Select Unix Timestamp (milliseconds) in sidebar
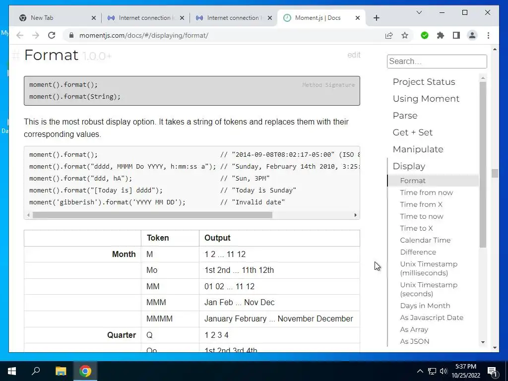This screenshot has width=508, height=381. click(x=429, y=268)
